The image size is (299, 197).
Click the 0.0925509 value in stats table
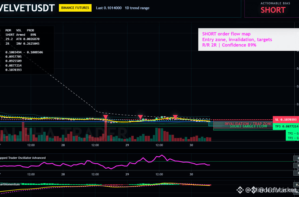(x=14, y=61)
